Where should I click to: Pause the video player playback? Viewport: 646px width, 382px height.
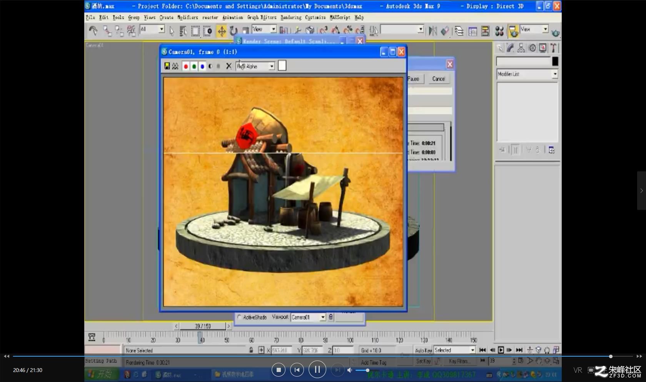317,370
